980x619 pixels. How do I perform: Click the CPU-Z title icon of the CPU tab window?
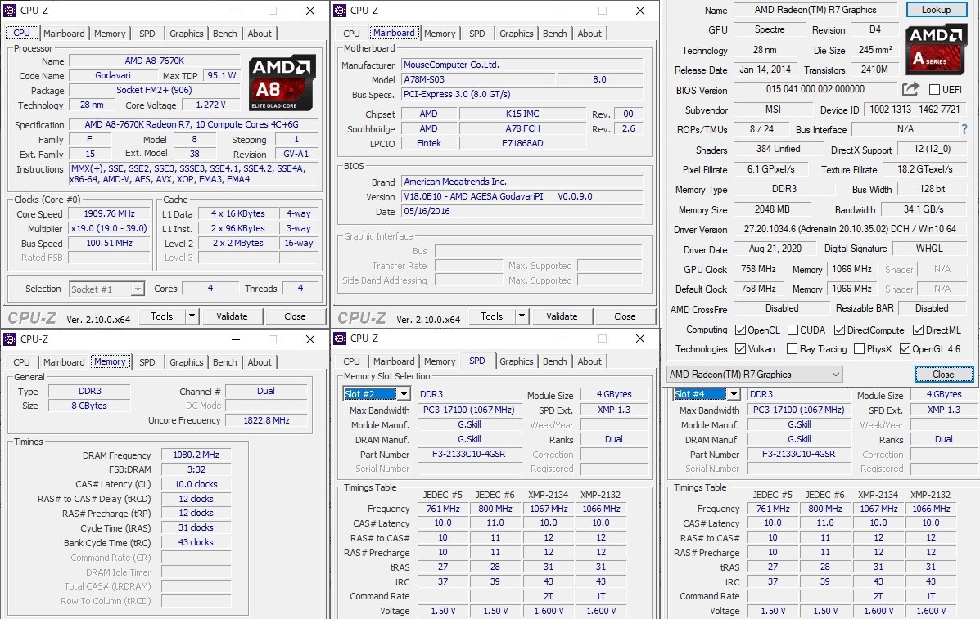coord(10,11)
